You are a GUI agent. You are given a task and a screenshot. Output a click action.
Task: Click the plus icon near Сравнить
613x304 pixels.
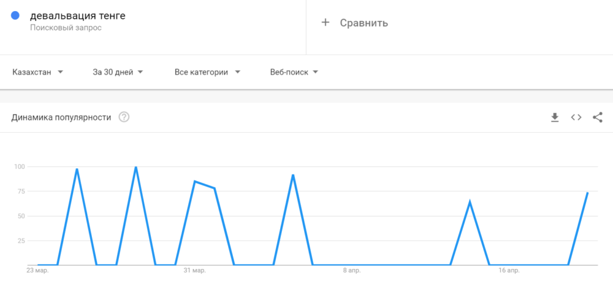[326, 23]
